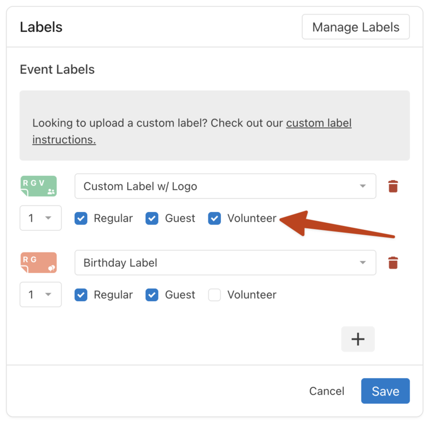Delete the Custom Label w/ Logo row

pyautogui.click(x=393, y=187)
